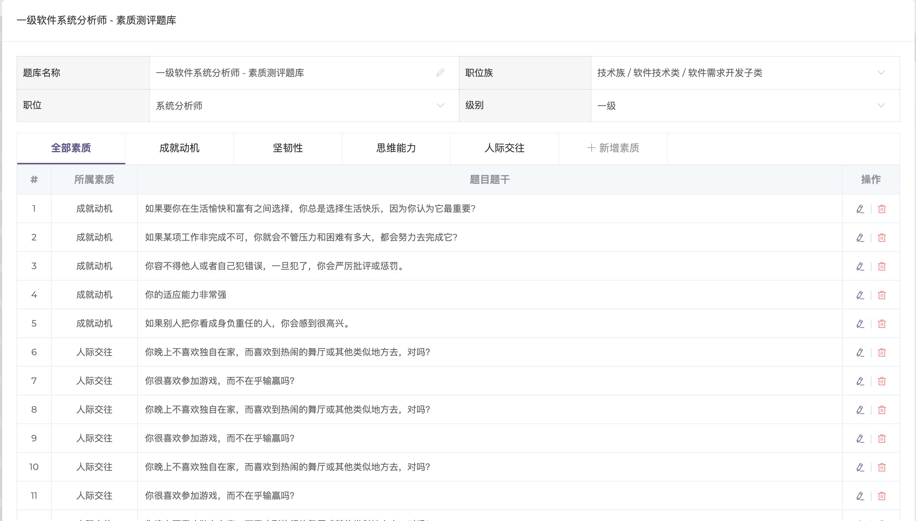Switch to the 思维能力 tab
916x521 pixels.
[396, 148]
